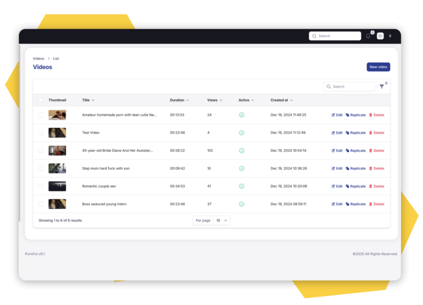Check the Boss seduced young intern checkbox
This screenshot has width=423, height=305.
click(41, 204)
